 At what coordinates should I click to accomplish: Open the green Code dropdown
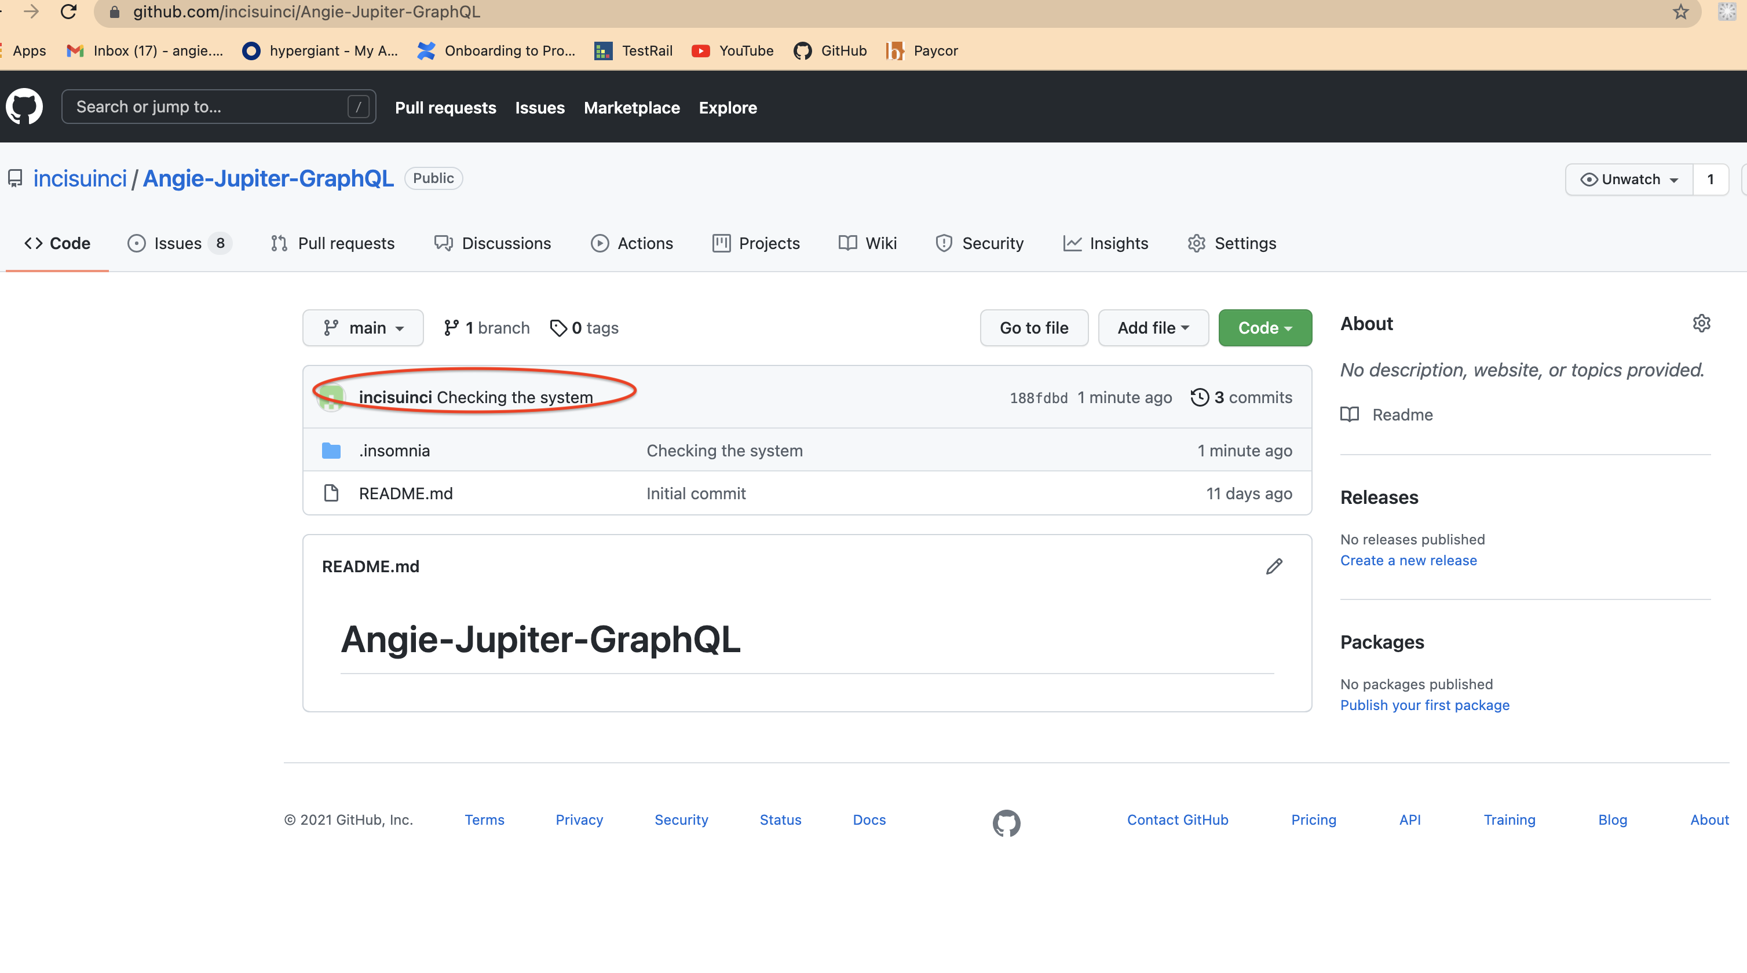[x=1264, y=327]
